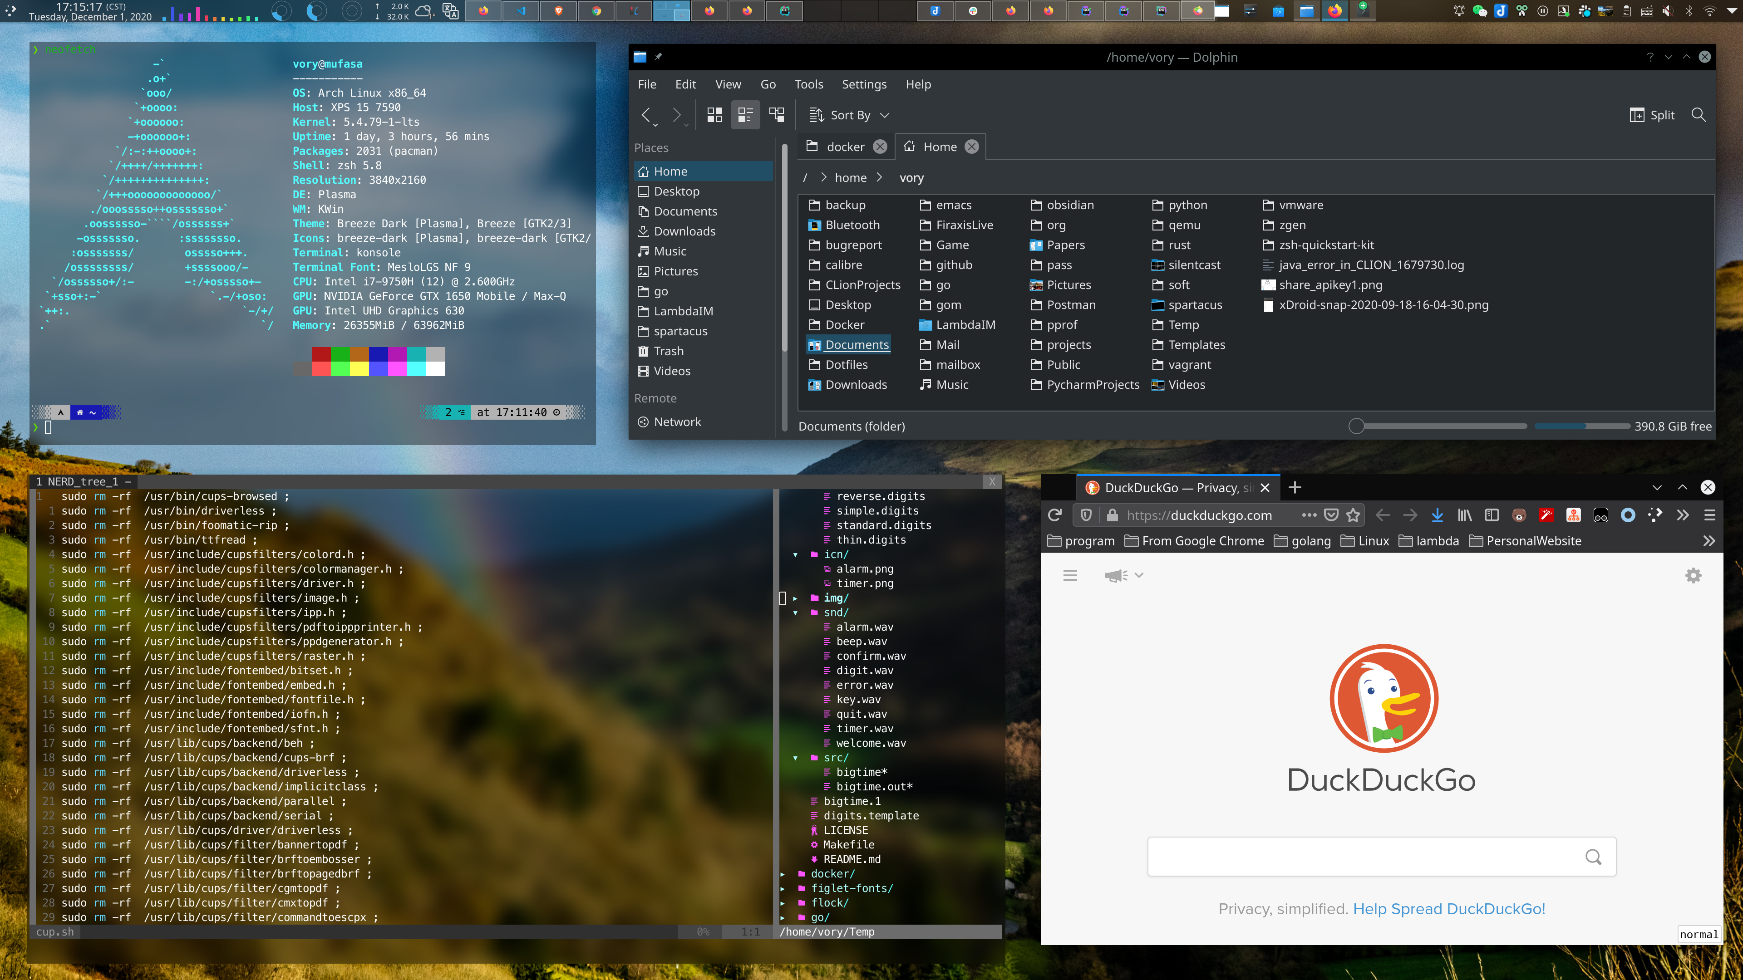Click the DuckDuckGo search input box
Image resolution: width=1743 pixels, height=980 pixels.
pos(1364,856)
